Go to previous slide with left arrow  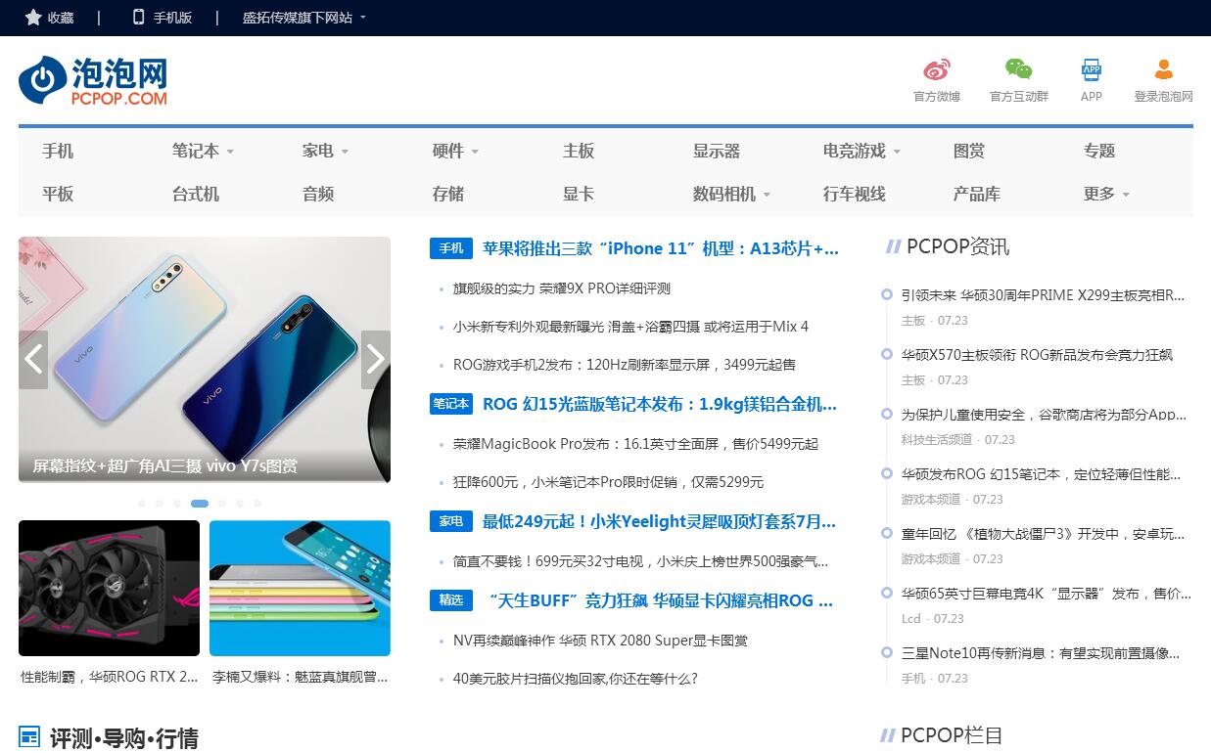pos(33,359)
